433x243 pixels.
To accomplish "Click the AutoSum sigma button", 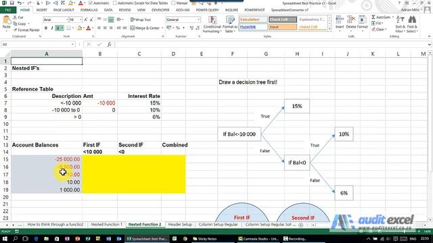I will click(x=381, y=18).
